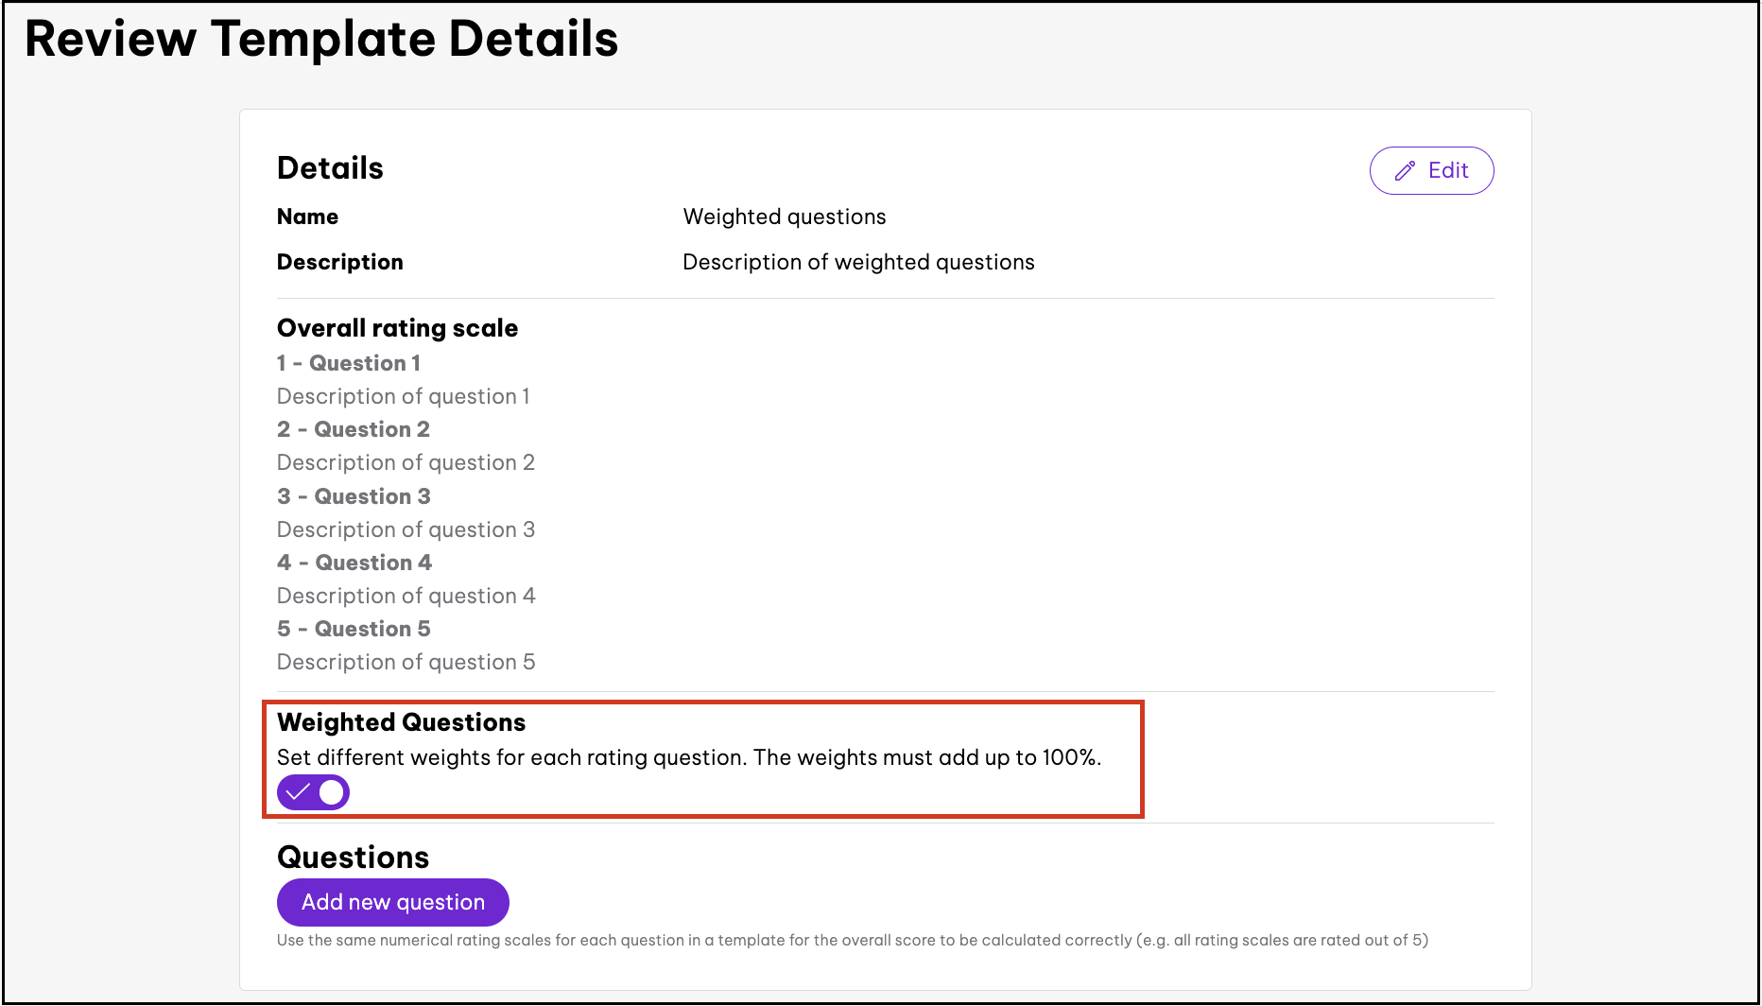Click the Description of question 3 text
The height and width of the screenshot is (1006, 1762).
click(x=406, y=529)
